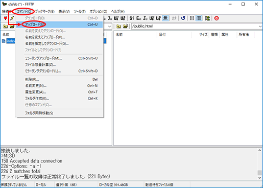Viewport: 263px width, 188px height.
Task: Switch to detail view toolbar button
Action: coord(199,18)
